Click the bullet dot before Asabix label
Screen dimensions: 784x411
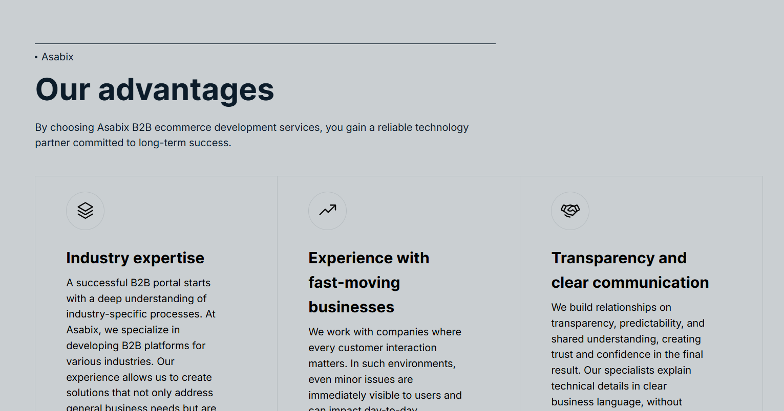coord(36,57)
